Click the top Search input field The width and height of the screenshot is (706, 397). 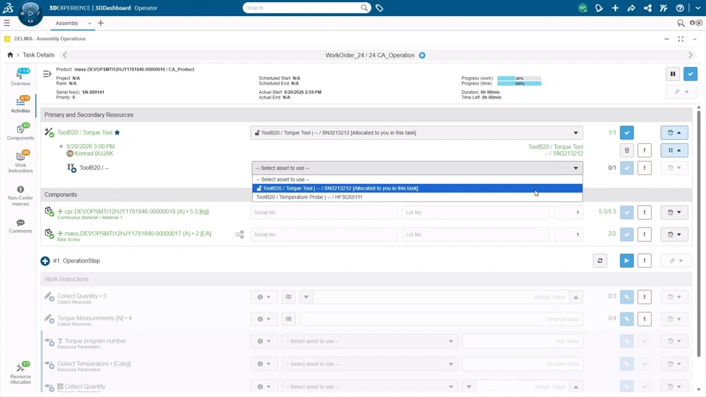tap(302, 7)
